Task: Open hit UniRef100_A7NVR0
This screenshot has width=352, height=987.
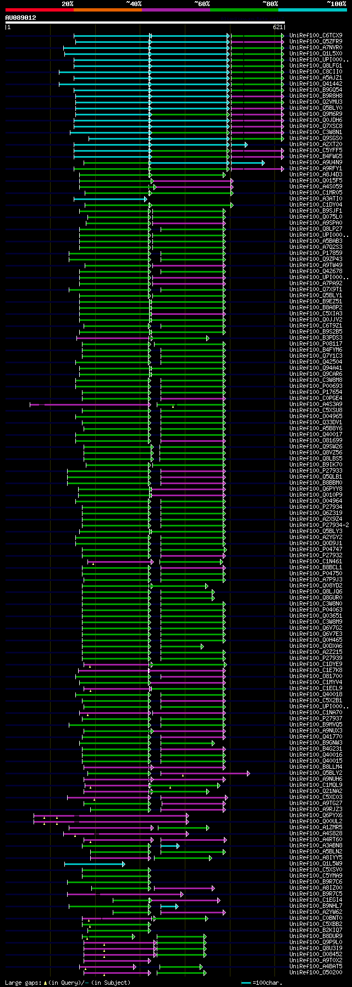Action: pos(316,48)
